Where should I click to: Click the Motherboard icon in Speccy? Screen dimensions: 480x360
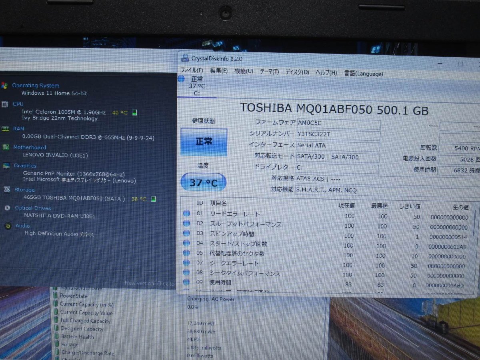[6, 147]
